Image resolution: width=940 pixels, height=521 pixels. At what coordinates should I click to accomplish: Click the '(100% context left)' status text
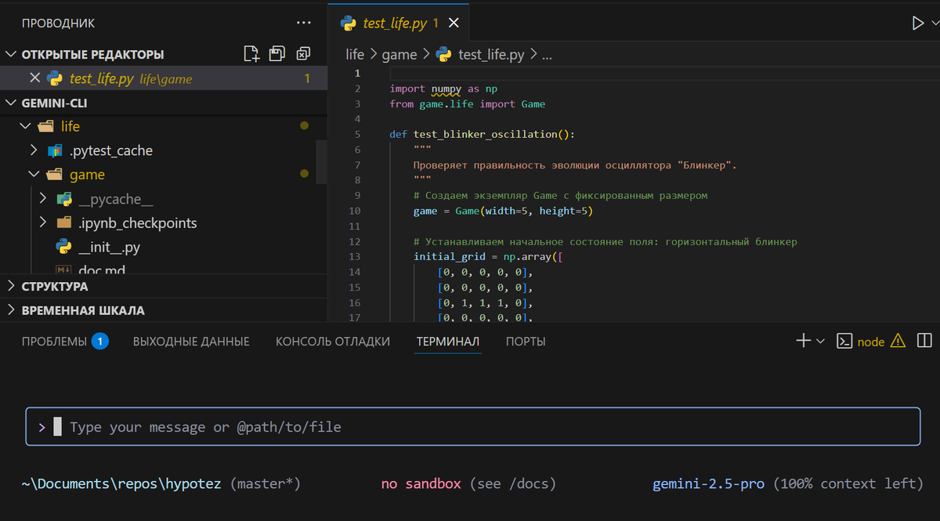[848, 483]
